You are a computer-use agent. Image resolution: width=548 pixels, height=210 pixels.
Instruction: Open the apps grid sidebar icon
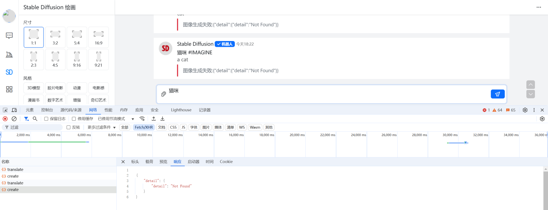[9, 89]
